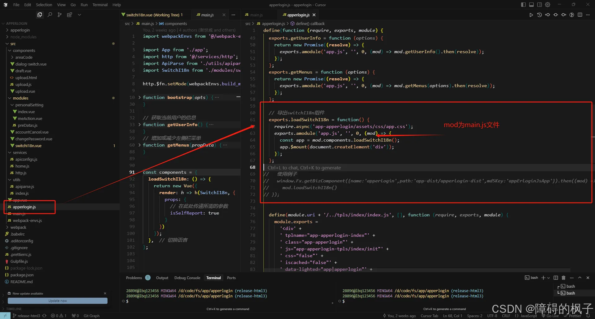Open right editor More Actions ellipsis
Screen dimensions: 595x319
pyautogui.click(x=588, y=15)
